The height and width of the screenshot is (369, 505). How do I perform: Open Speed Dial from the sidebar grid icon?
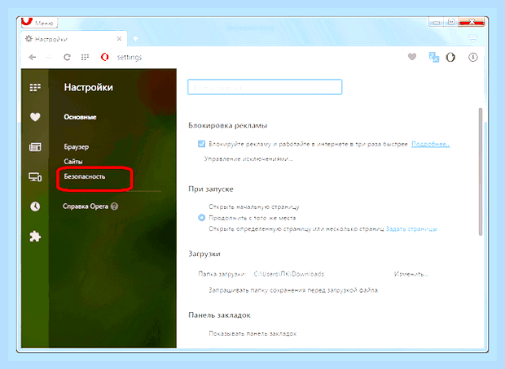35,87
